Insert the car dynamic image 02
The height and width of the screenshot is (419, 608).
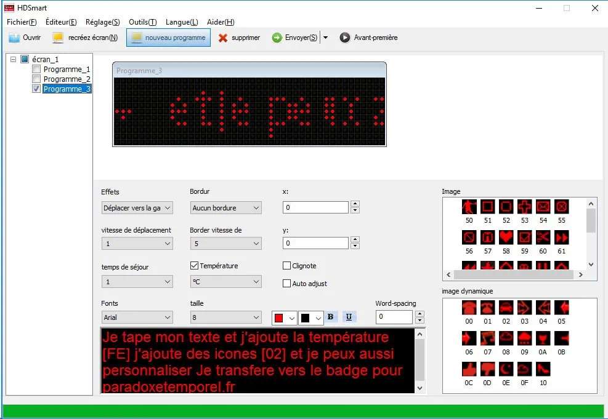coord(506,308)
